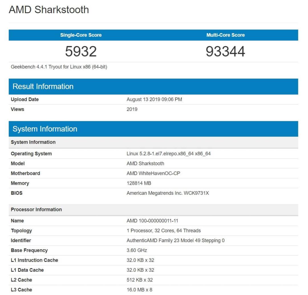Click the Geekbench 4.4.1 Tryout version text
This screenshot has width=308, height=295.
pos(59,67)
